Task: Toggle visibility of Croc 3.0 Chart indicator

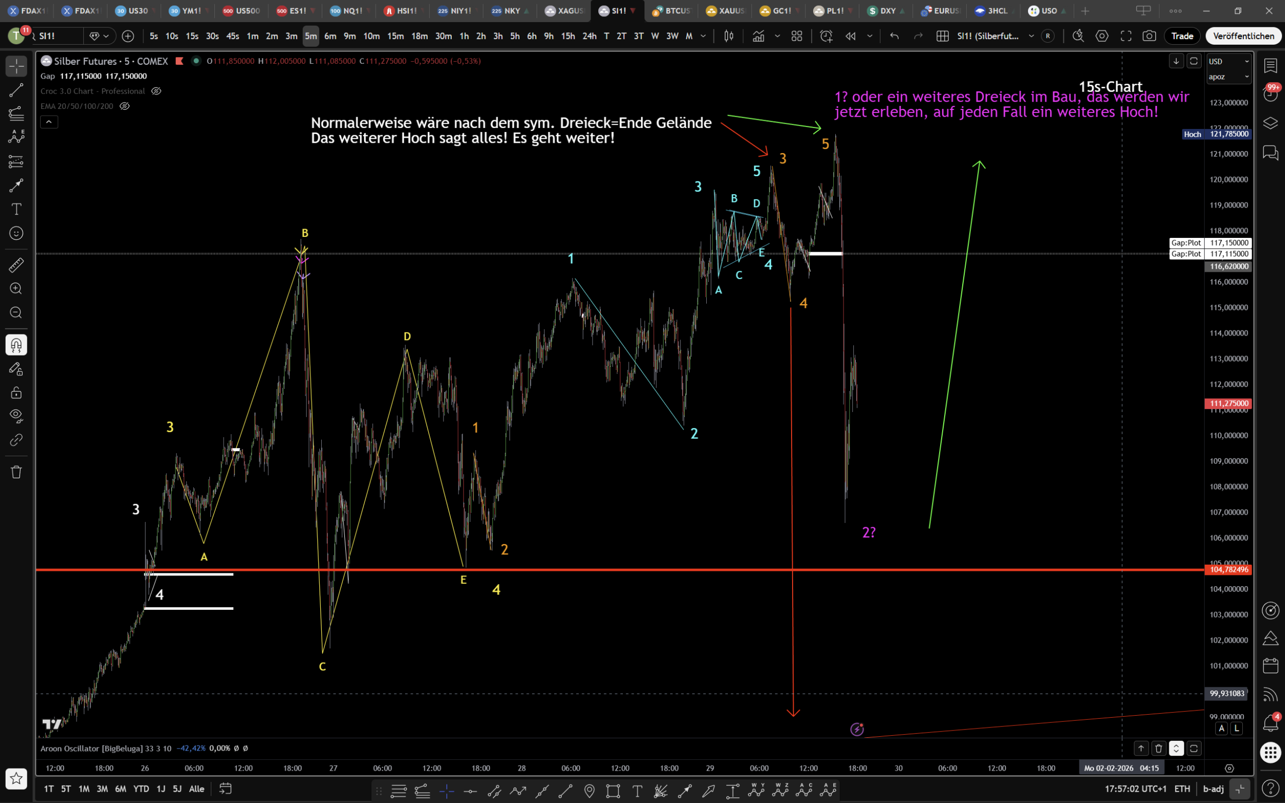Action: (156, 91)
